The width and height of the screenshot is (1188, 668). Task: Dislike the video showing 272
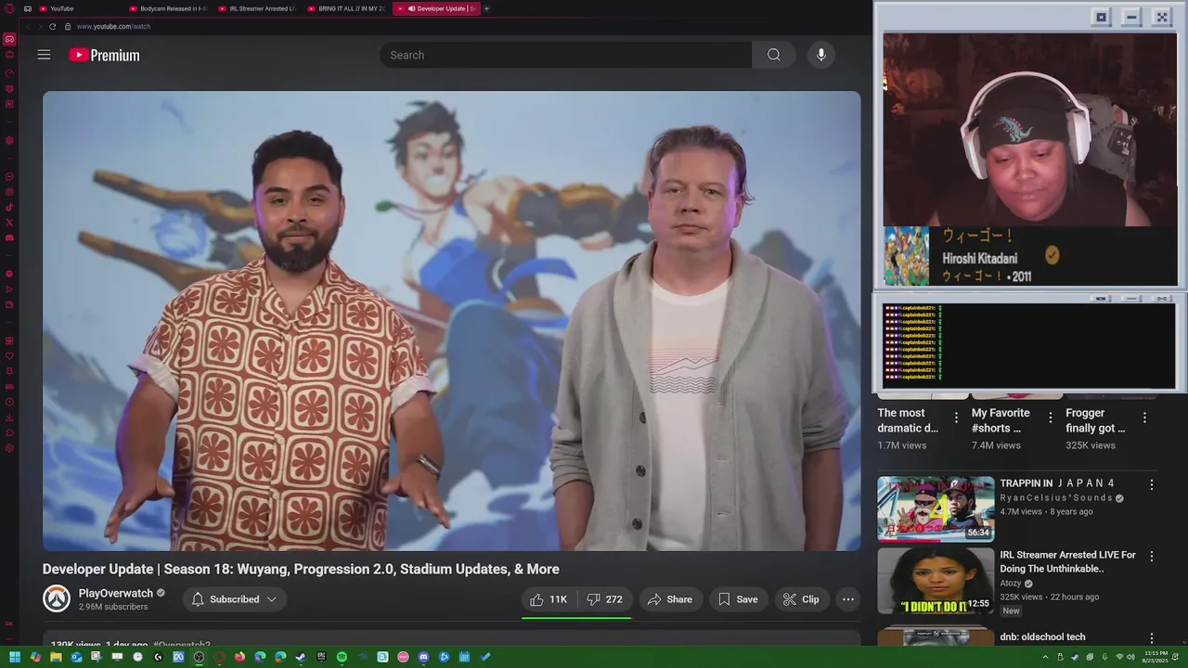pos(604,599)
